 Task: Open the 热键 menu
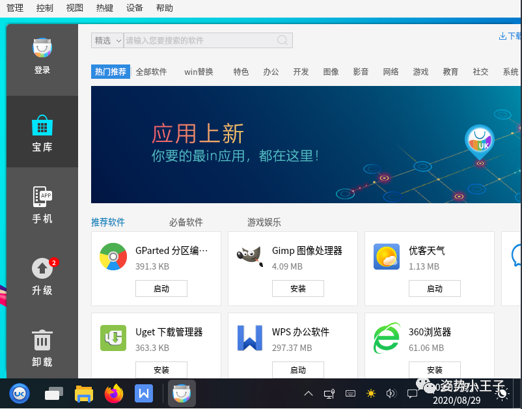pos(105,8)
